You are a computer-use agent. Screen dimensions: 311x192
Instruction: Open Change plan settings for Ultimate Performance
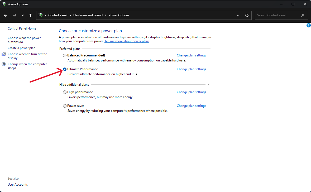(x=191, y=69)
